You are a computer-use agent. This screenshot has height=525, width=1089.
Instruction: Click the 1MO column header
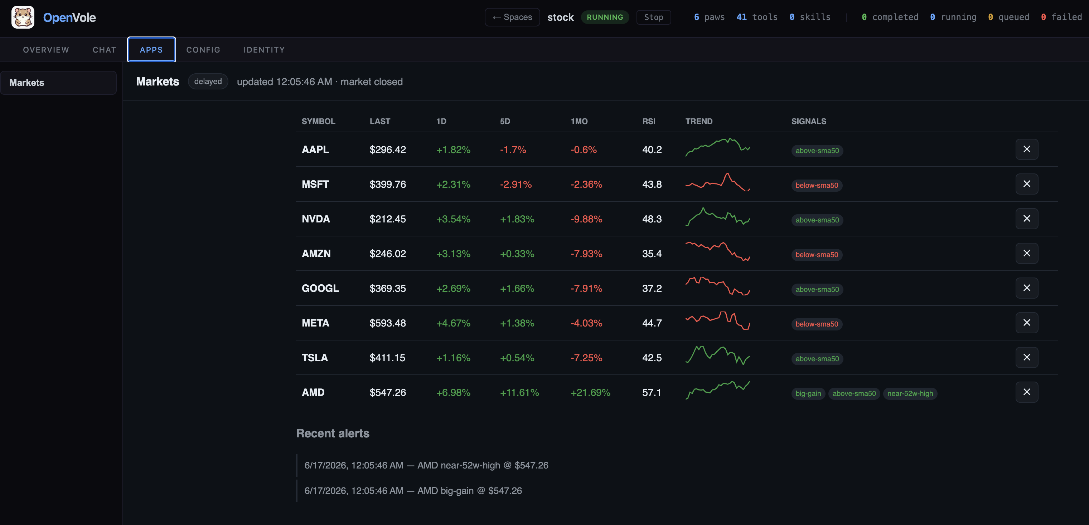point(579,121)
